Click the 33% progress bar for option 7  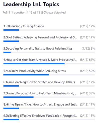pos(49,97)
